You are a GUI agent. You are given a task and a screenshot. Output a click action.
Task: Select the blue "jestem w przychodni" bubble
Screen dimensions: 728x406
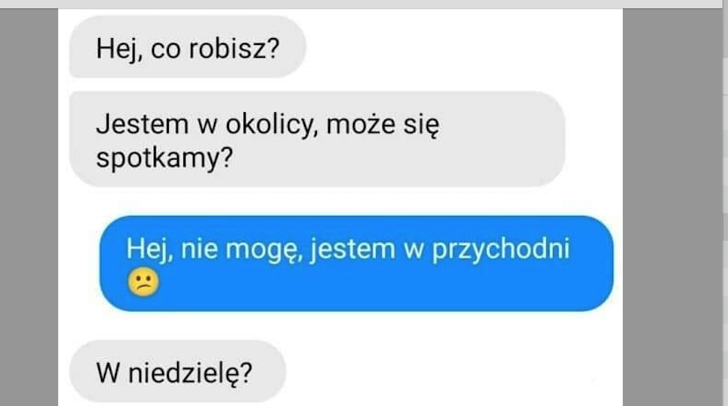pos(356,263)
